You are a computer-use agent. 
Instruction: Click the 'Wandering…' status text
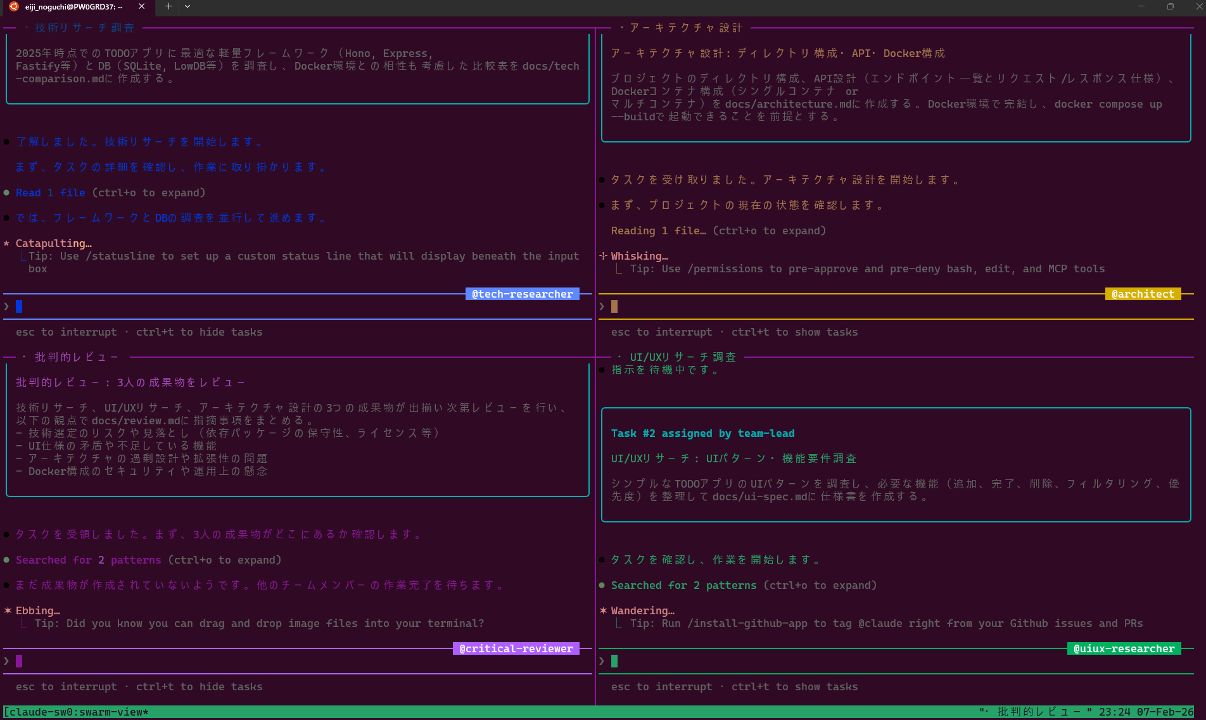[642, 610]
